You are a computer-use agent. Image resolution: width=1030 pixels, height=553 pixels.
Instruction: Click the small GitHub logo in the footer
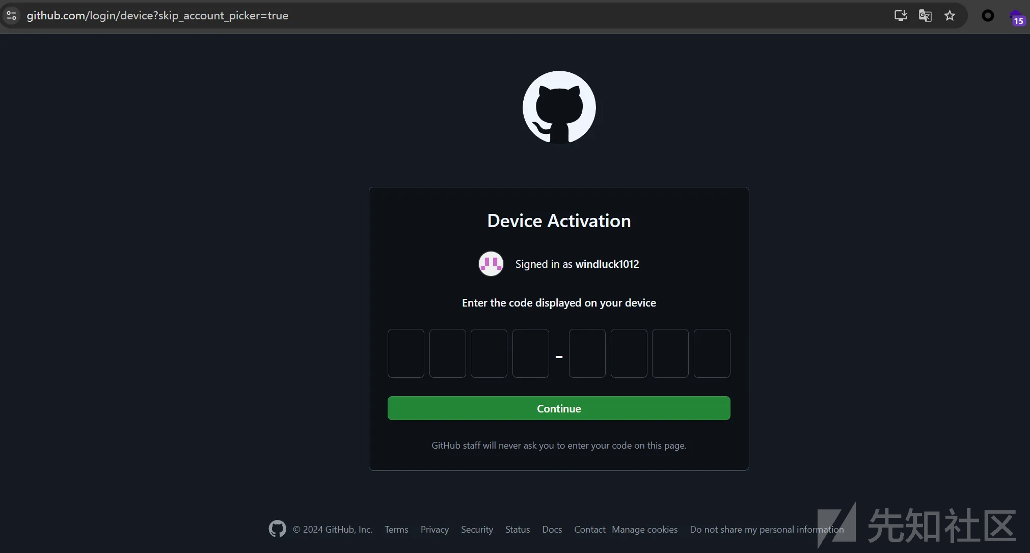click(x=277, y=529)
